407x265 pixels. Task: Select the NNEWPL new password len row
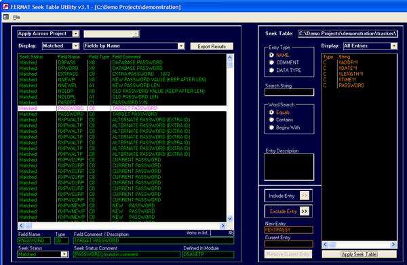pos(122,85)
